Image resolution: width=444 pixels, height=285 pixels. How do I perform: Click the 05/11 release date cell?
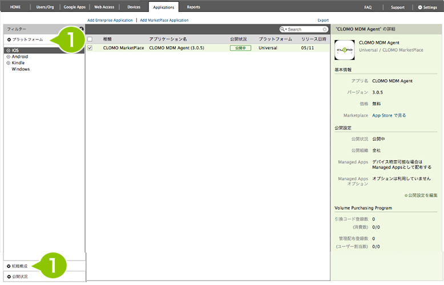point(307,48)
